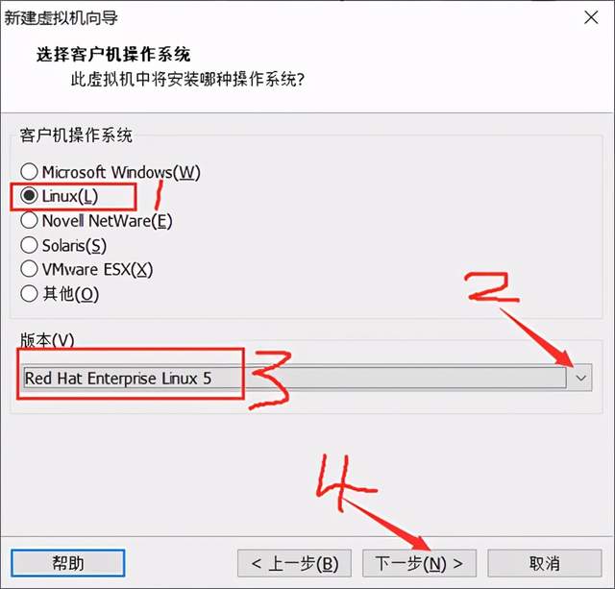The width and height of the screenshot is (615, 589).
Task: Click the 帮助 button
Action: point(68,563)
